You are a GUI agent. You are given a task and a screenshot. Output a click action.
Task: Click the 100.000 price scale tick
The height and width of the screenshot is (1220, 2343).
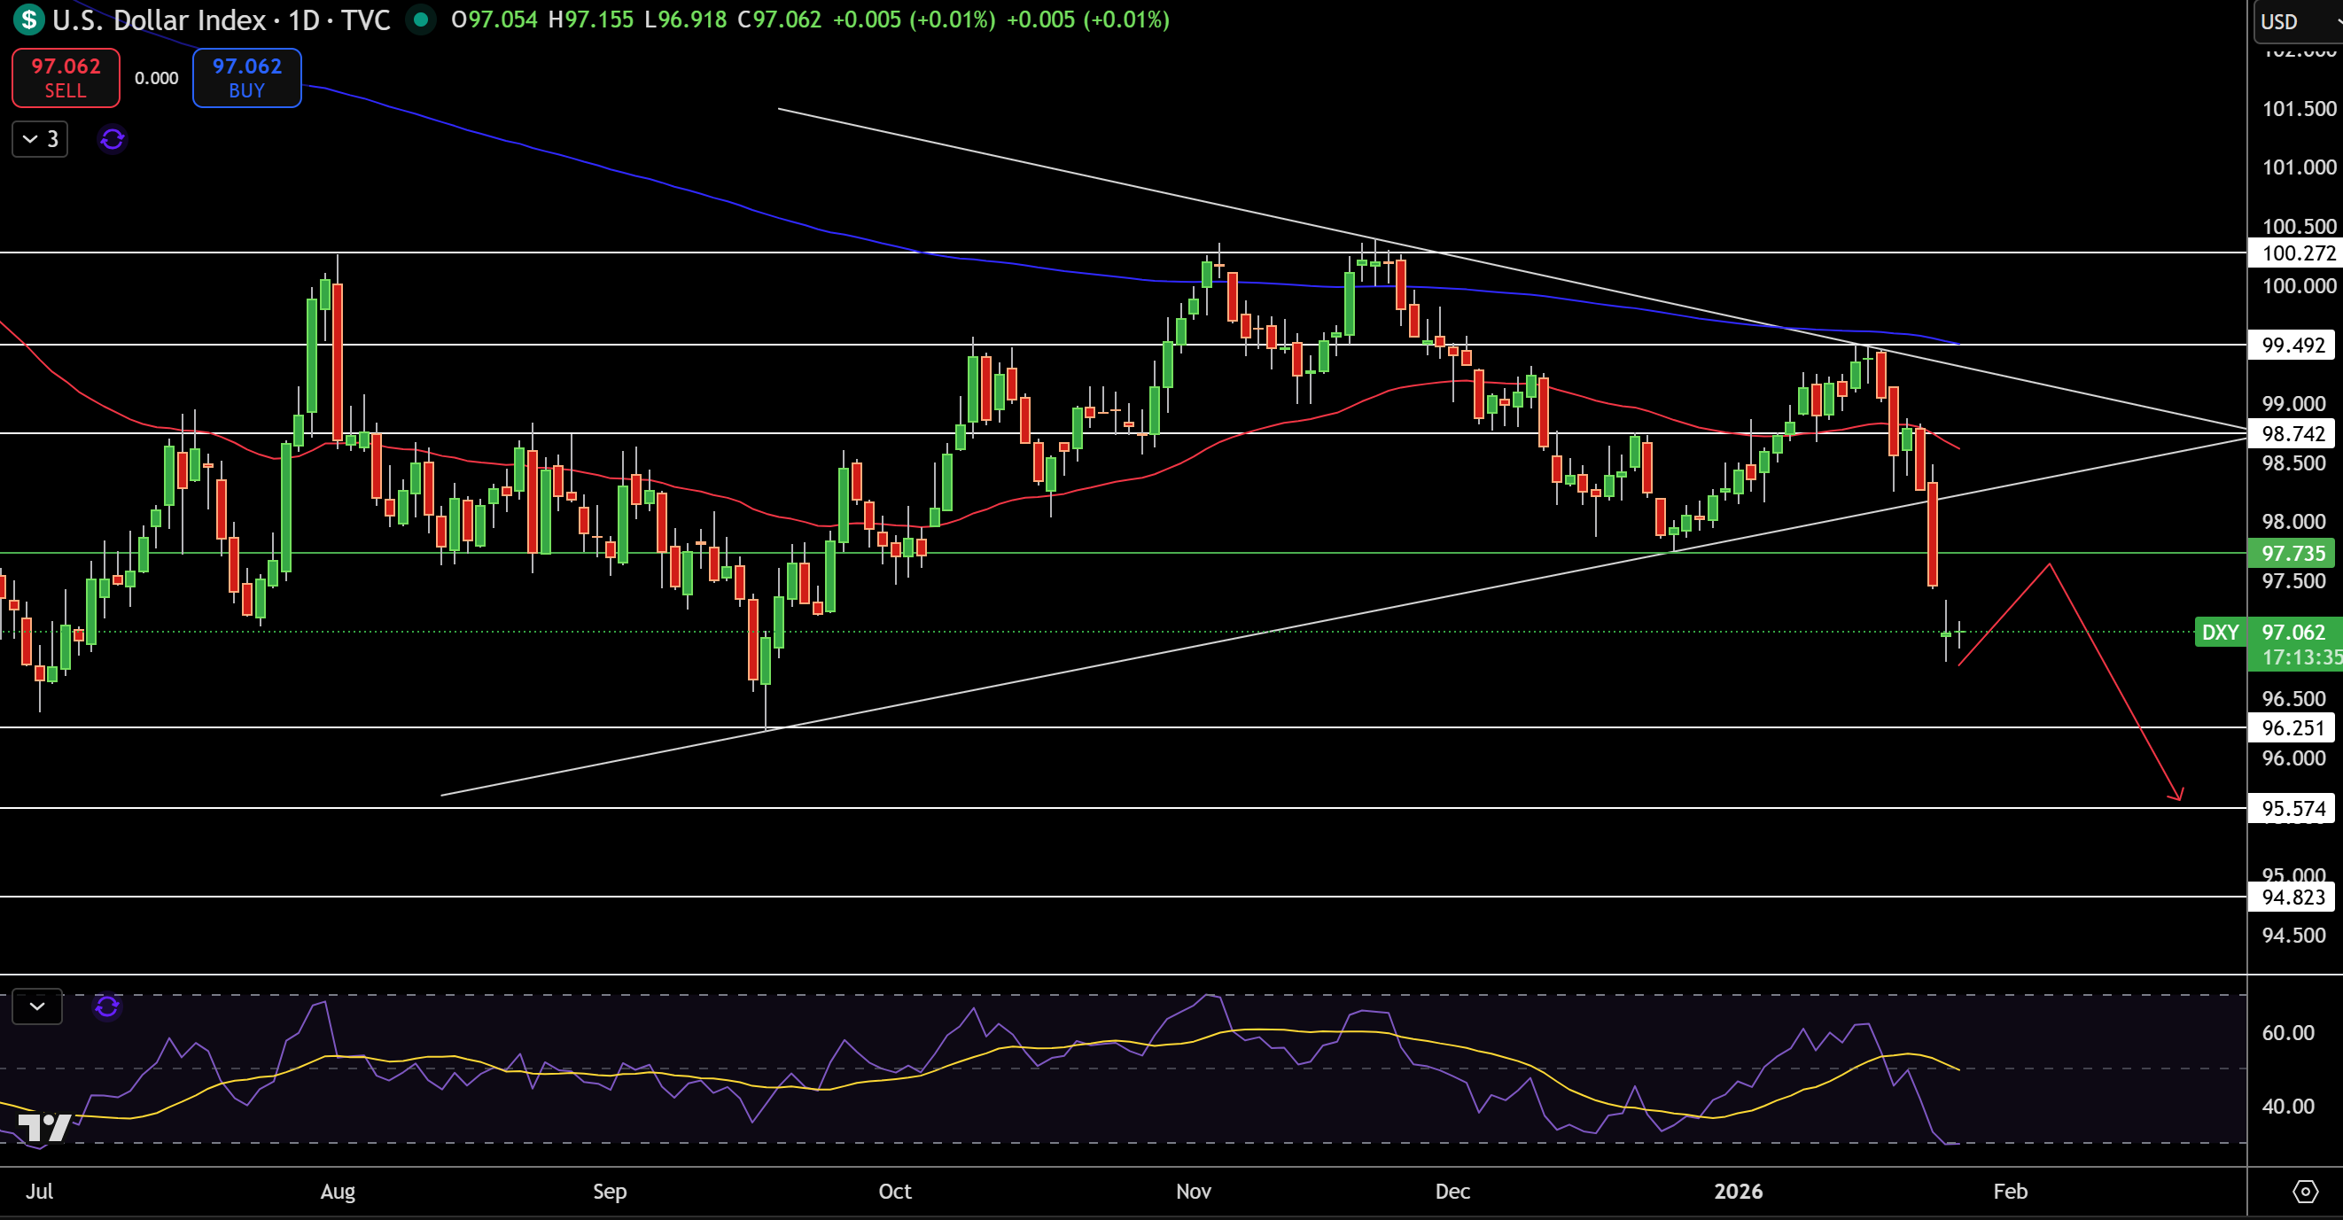(x=2299, y=285)
